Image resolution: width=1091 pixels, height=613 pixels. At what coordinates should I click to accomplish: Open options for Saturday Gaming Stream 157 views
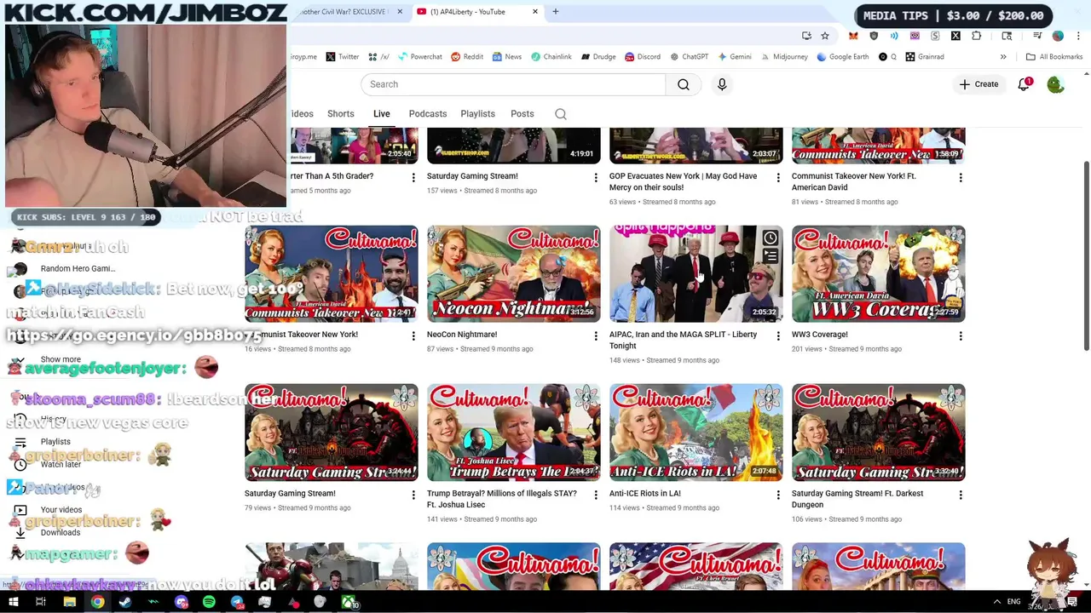point(596,177)
